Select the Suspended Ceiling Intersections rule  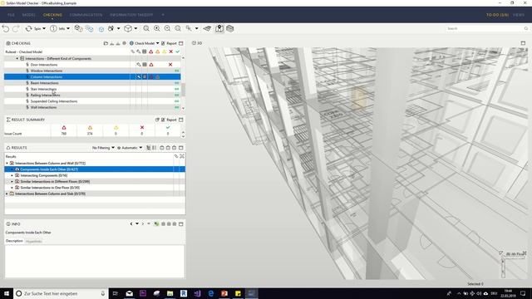[54, 101]
